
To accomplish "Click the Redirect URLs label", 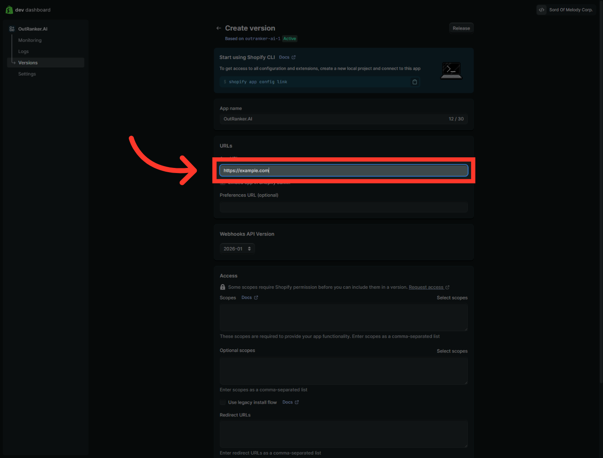I will [x=235, y=415].
